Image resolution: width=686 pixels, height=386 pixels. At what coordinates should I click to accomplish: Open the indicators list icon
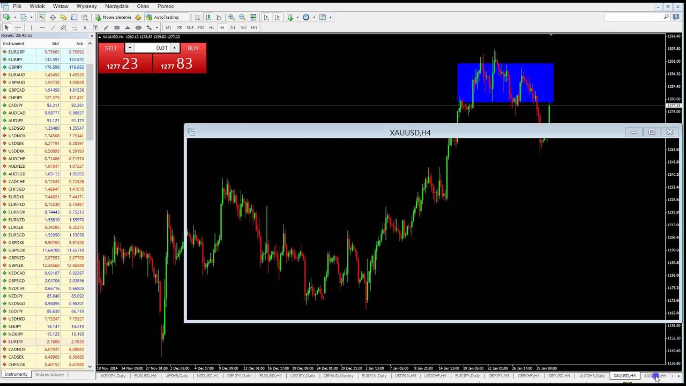(x=290, y=17)
